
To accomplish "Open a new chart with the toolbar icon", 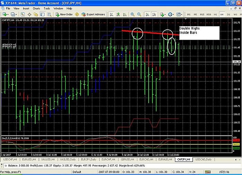I will tap(5, 14).
